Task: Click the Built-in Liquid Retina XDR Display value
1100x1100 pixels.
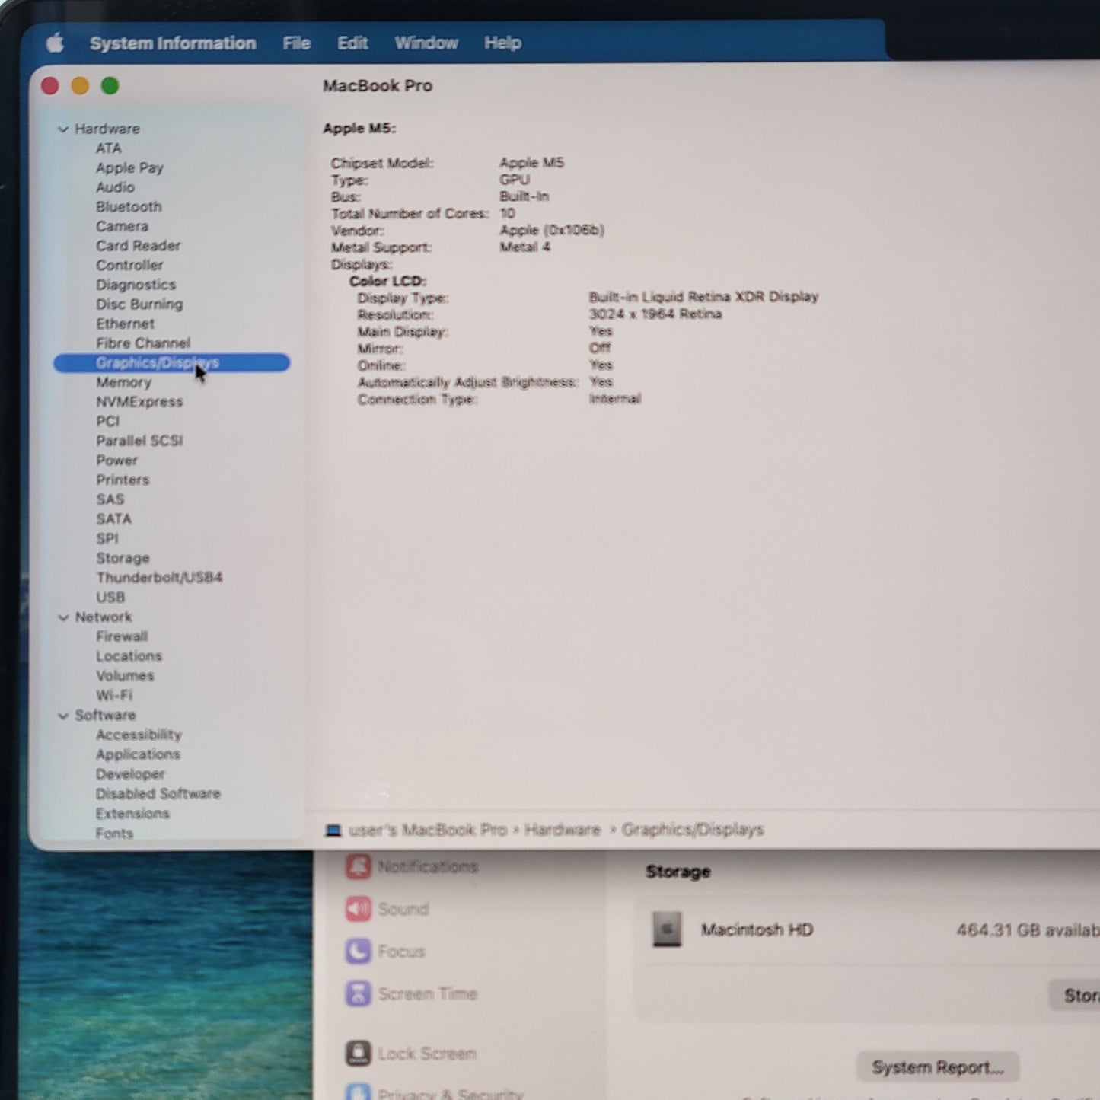Action: [703, 297]
